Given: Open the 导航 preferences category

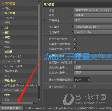Looking at the screenshot, I should click(7, 8).
